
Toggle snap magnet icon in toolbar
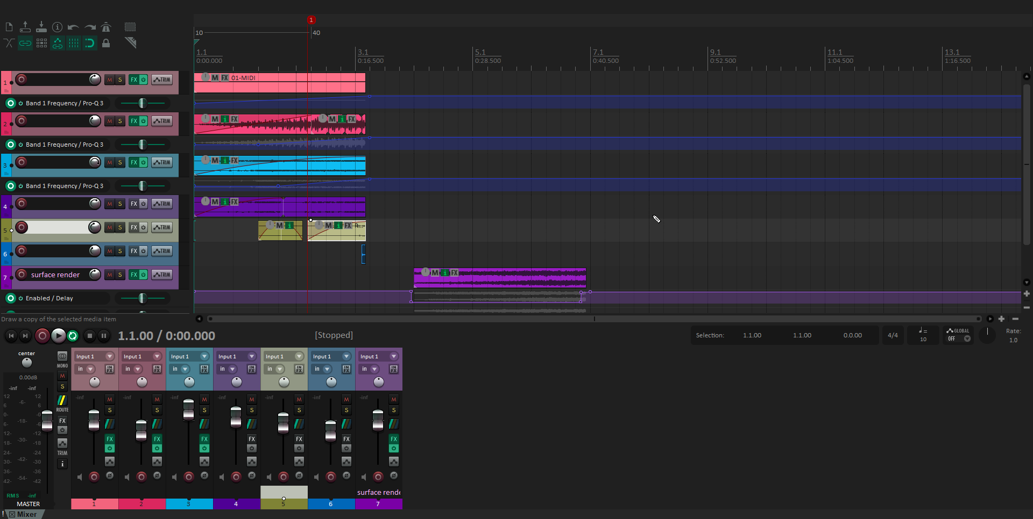pyautogui.click(x=90, y=43)
